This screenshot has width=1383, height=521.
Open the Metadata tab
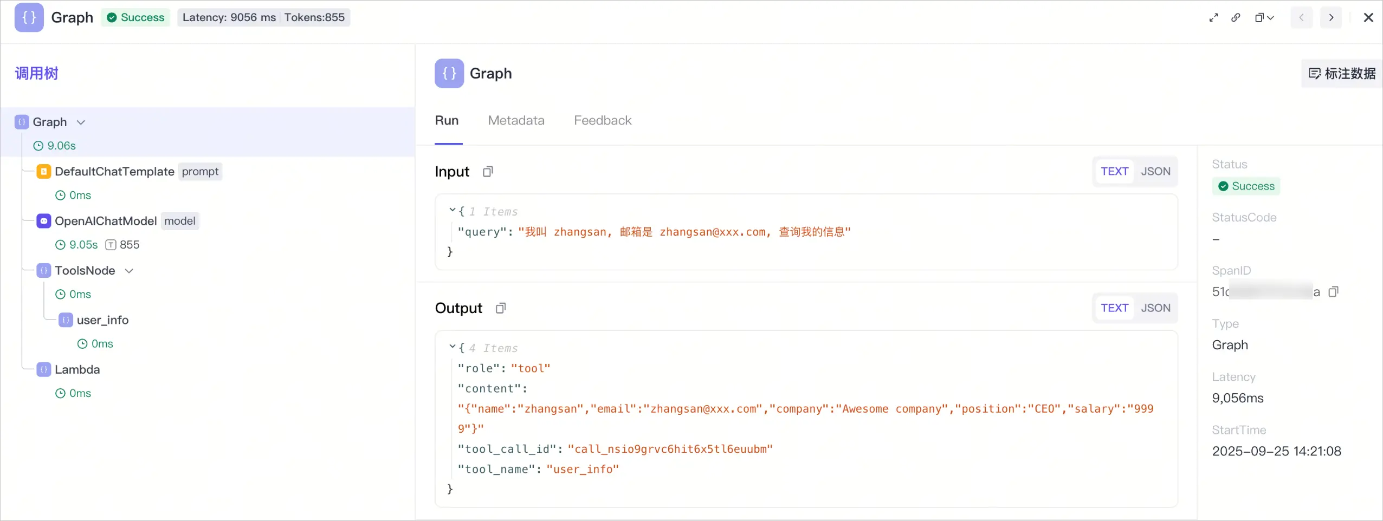[516, 121]
